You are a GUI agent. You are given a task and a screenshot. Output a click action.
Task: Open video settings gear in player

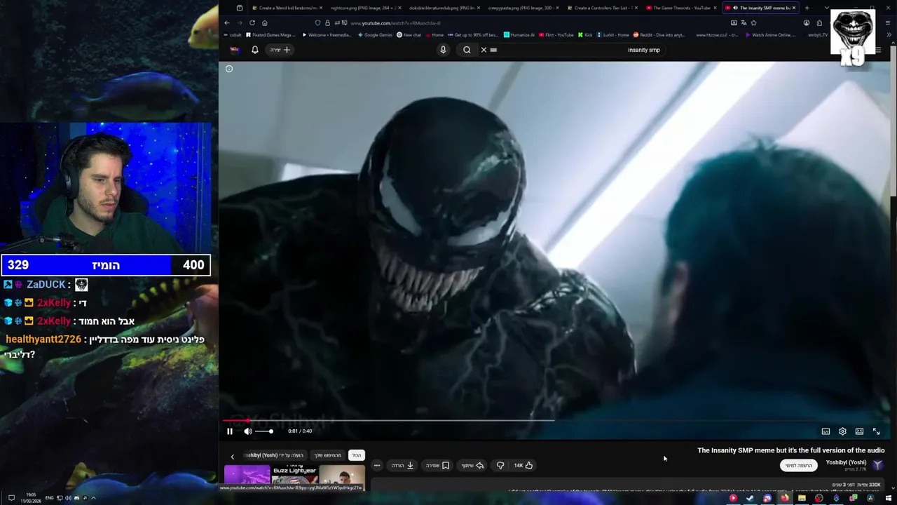click(x=842, y=431)
